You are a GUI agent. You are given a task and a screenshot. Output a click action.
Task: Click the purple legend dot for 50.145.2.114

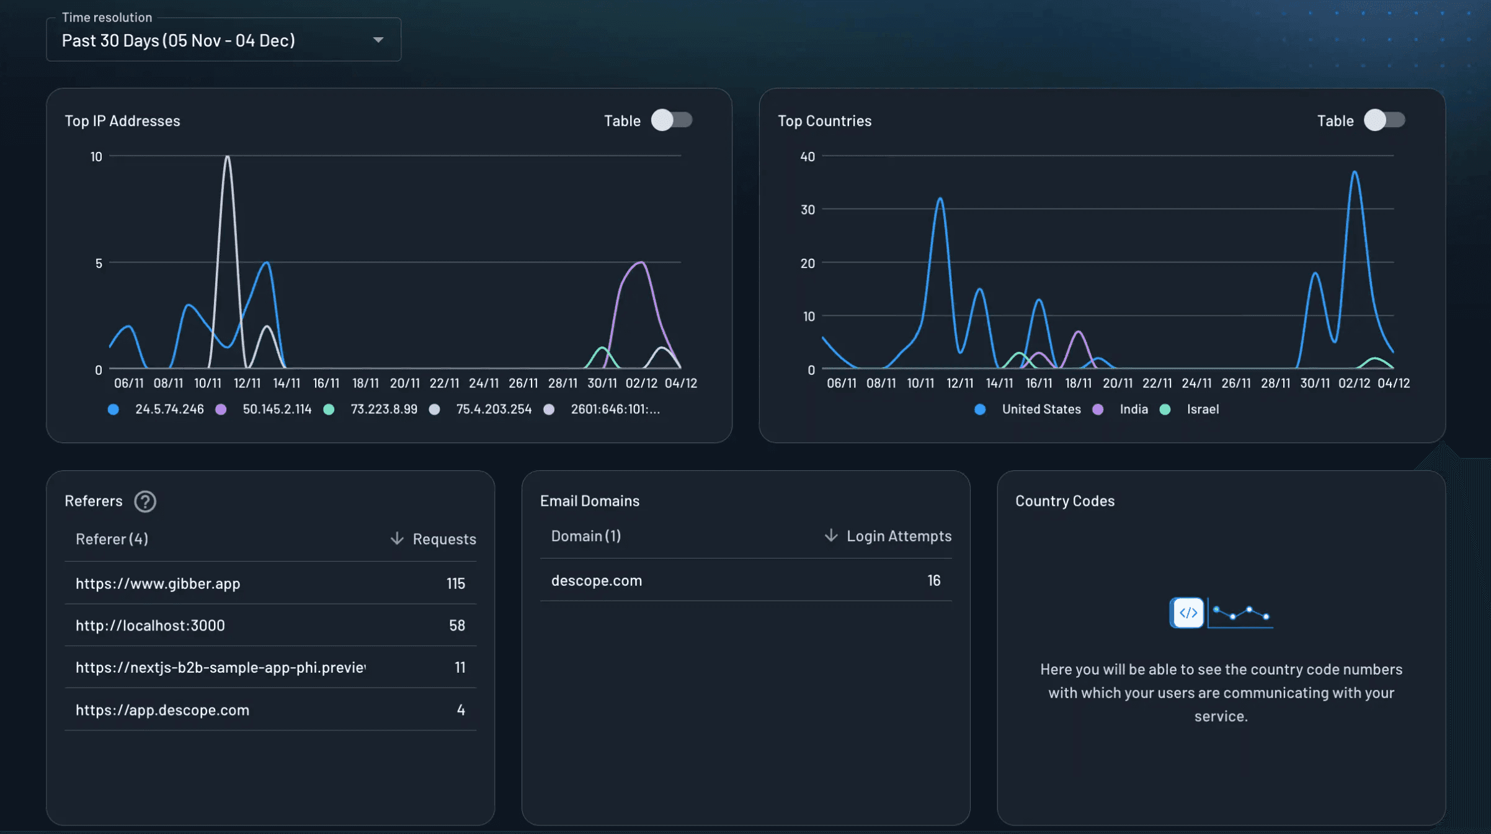[221, 409]
